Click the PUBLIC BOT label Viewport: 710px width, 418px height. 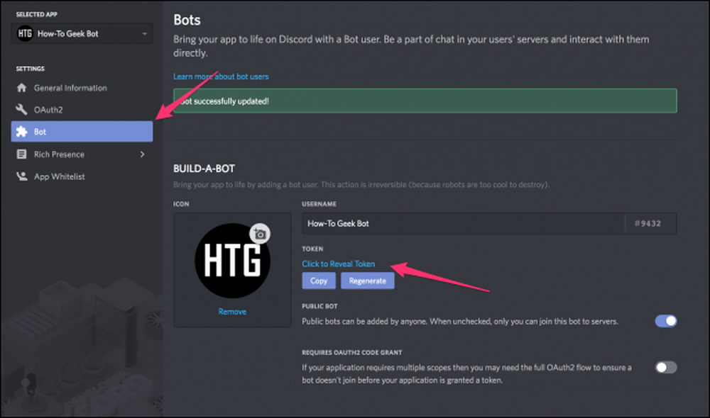[x=319, y=306]
